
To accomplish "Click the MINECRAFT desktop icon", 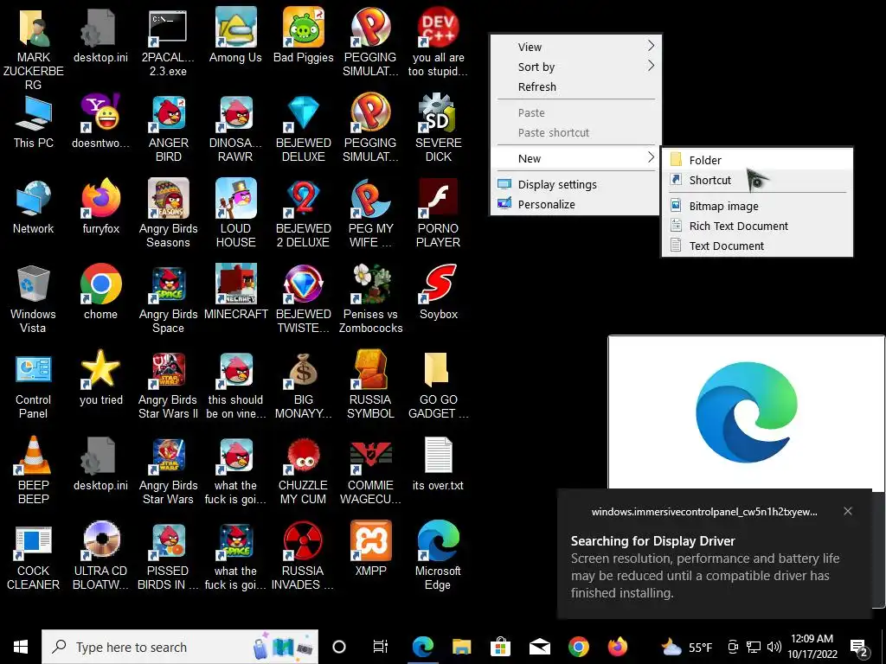I will (235, 292).
